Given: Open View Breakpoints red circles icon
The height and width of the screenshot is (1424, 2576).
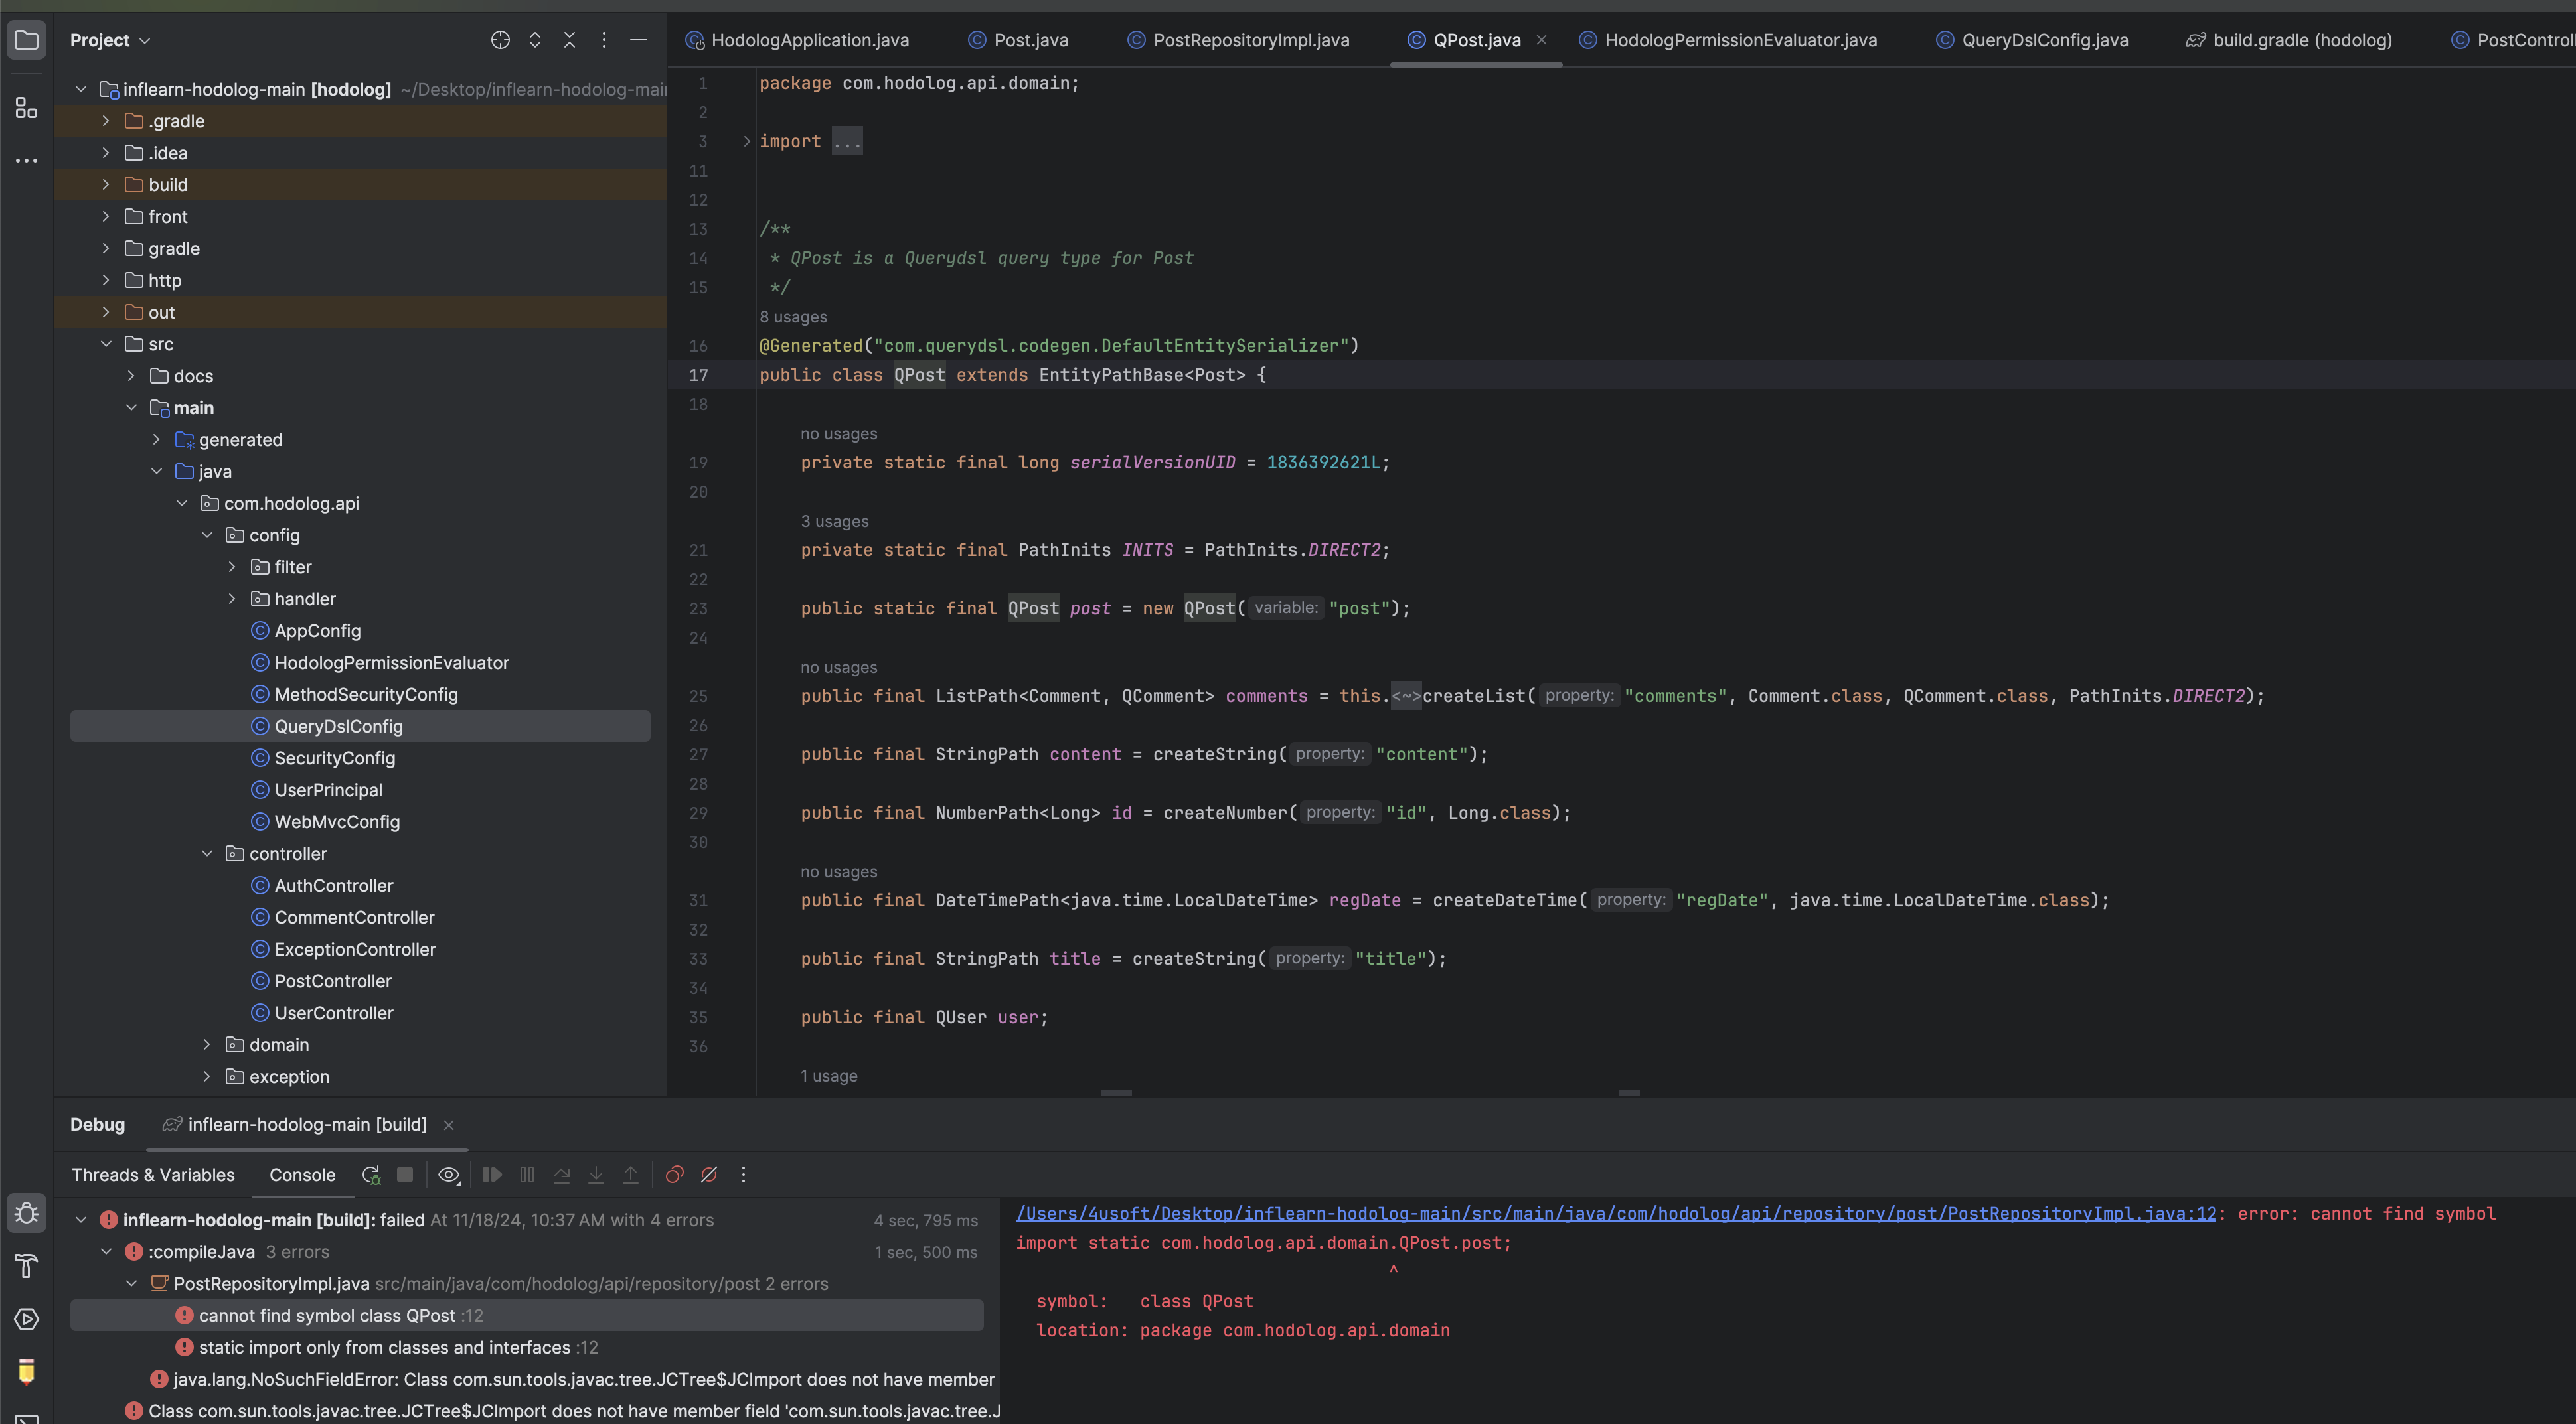Looking at the screenshot, I should [675, 1175].
